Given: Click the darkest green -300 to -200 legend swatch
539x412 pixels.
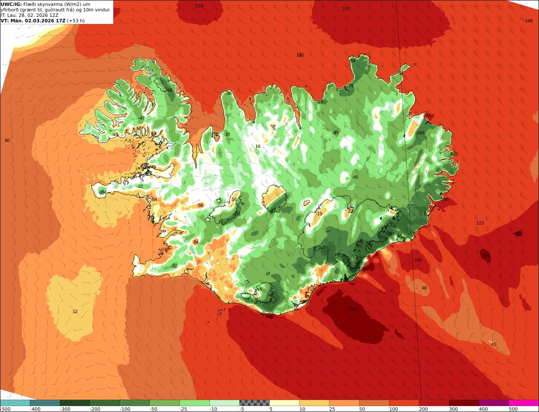Looking at the screenshot, I should pyautogui.click(x=75, y=403).
